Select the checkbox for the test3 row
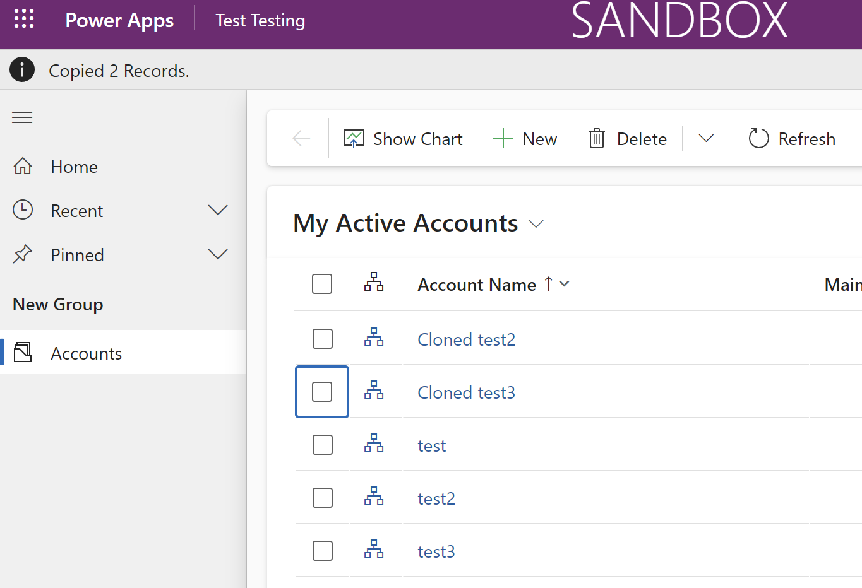 click(x=322, y=551)
